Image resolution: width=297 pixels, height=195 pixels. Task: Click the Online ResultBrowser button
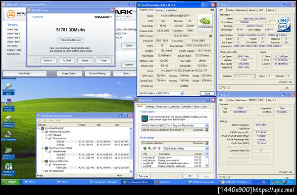(x=71, y=40)
